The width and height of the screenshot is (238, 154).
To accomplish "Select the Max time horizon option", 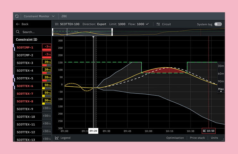I will (x=221, y=89).
